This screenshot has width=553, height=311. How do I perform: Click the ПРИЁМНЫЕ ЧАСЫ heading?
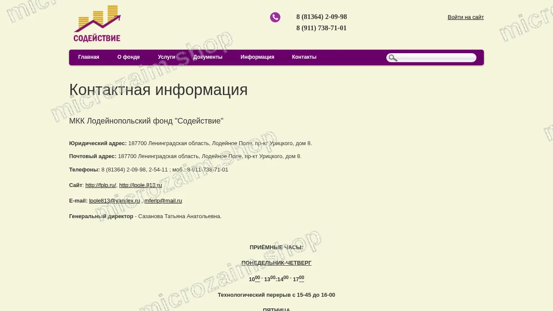[x=276, y=248]
